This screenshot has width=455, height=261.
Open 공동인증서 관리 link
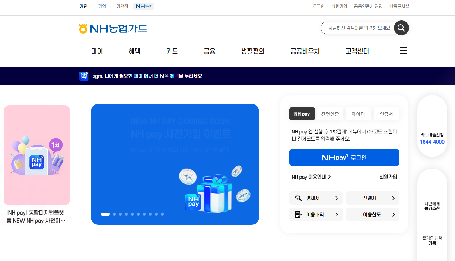point(368,6)
